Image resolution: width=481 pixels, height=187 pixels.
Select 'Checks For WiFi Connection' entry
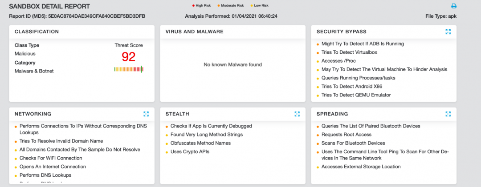(51, 158)
